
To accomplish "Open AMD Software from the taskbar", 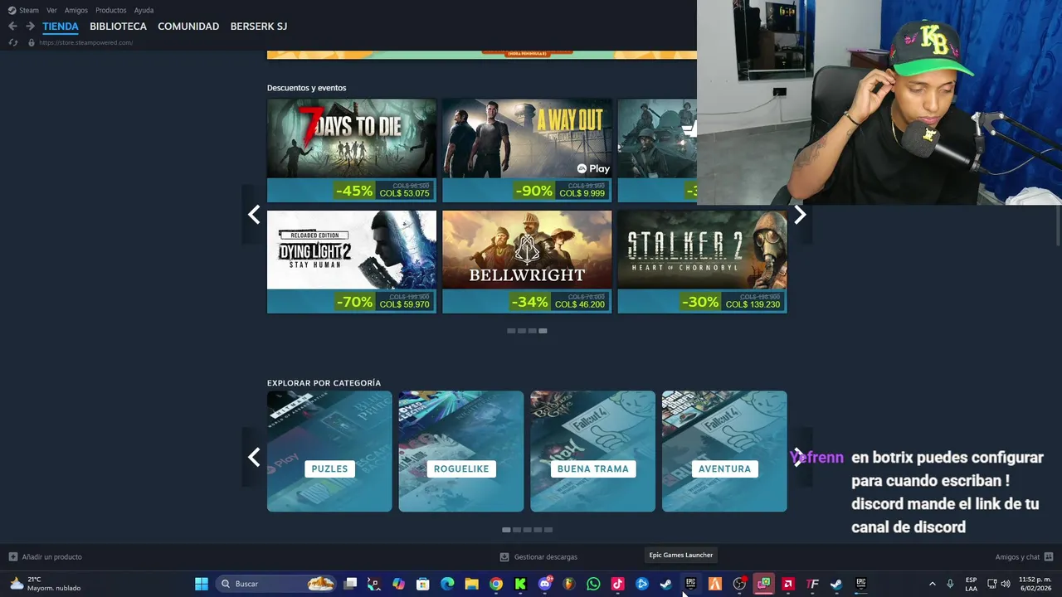I will click(x=788, y=584).
